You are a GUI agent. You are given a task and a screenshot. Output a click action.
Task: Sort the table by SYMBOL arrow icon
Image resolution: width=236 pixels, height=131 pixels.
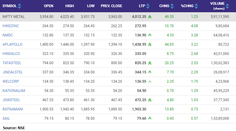tap(19, 6)
